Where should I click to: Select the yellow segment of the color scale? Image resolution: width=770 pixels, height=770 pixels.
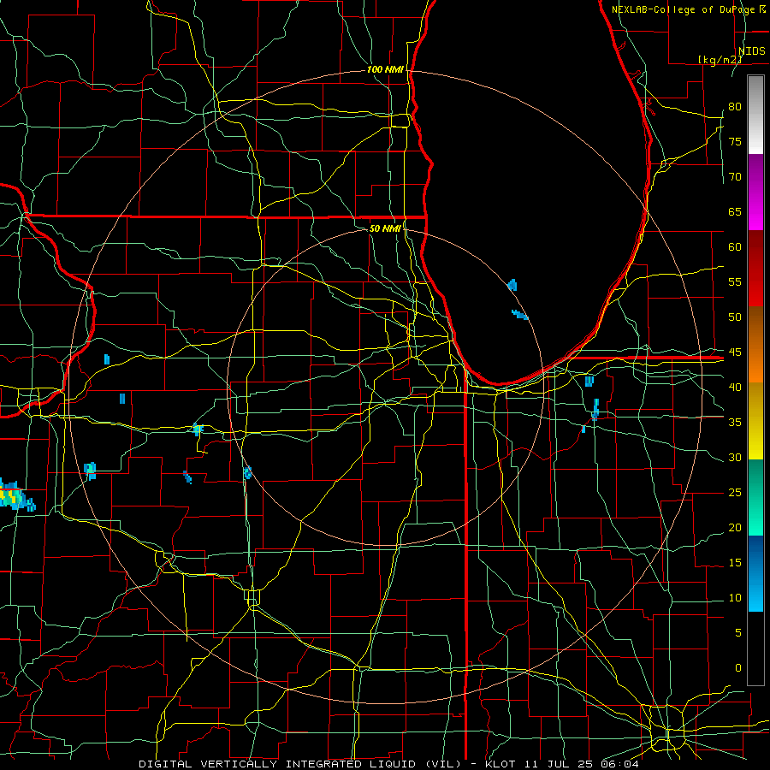pyautogui.click(x=755, y=421)
